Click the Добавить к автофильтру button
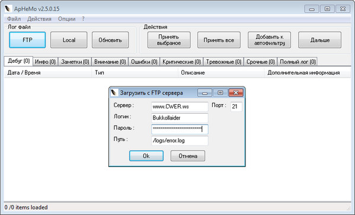Viewport: 355px width, 215px height. pos(270,40)
